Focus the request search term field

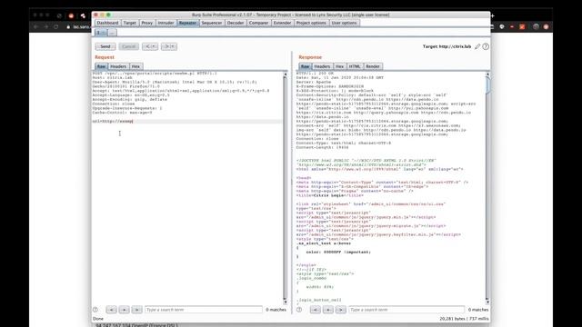tap(204, 310)
